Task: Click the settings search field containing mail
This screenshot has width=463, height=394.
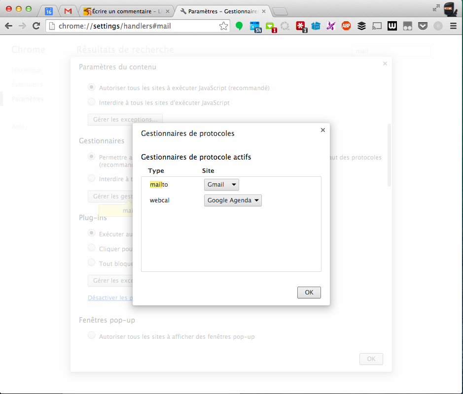Action: pos(391,51)
